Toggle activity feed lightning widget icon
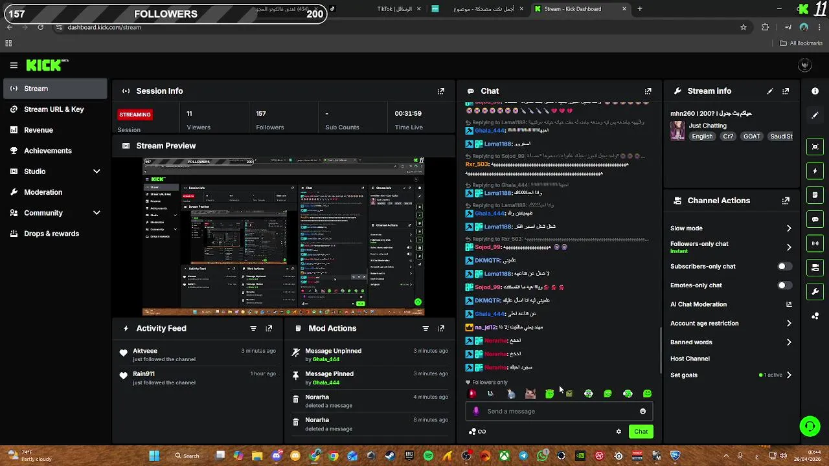Screen dimensions: 829x466 (x=815, y=172)
